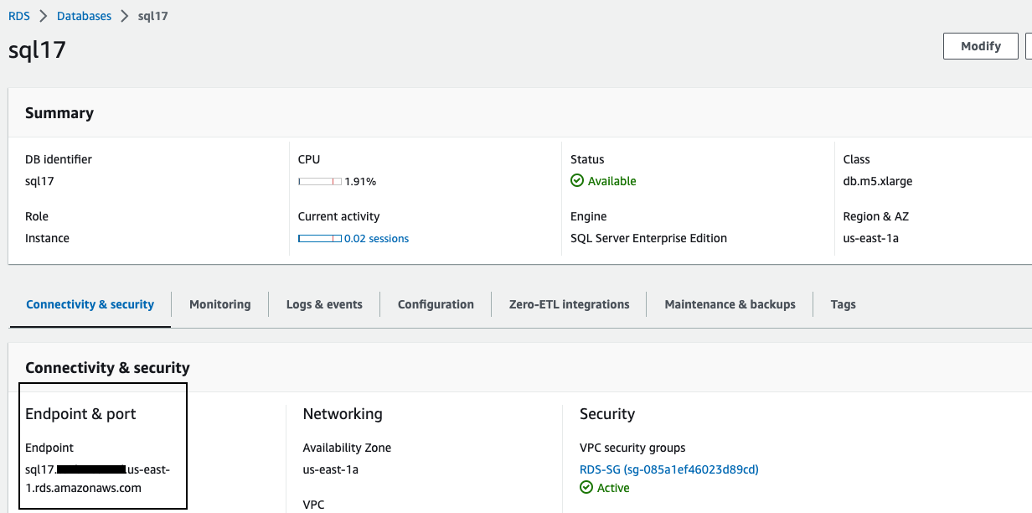
Task: Click the chevron after Databases in breadcrumb
Action: pos(125,16)
